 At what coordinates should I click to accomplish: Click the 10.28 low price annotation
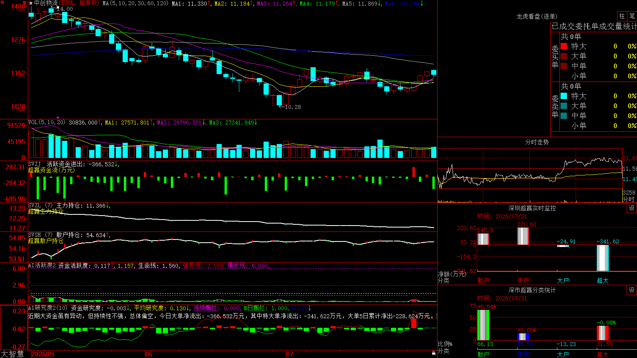coord(293,107)
